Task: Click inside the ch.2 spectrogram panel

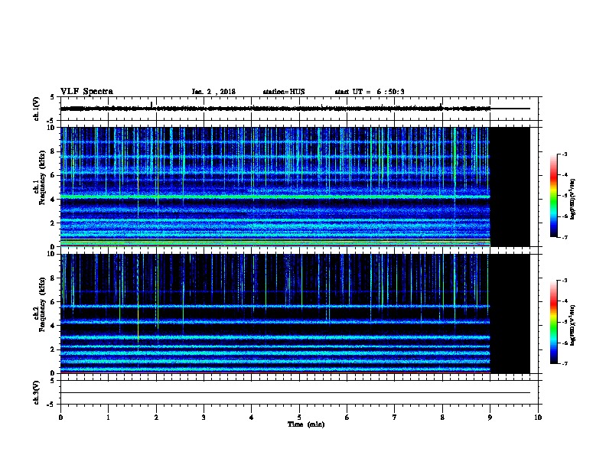Action: [275, 314]
